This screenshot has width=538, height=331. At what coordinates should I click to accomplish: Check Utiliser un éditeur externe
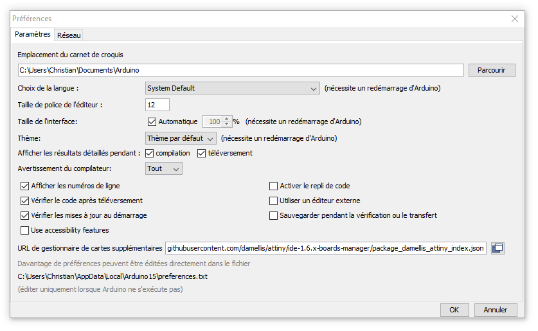(273, 201)
